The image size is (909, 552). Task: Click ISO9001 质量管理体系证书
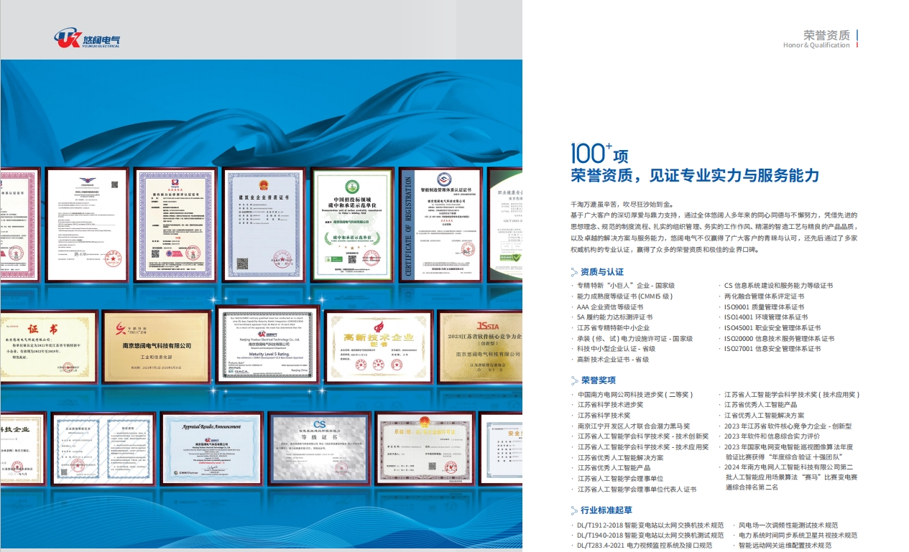pyautogui.click(x=764, y=307)
